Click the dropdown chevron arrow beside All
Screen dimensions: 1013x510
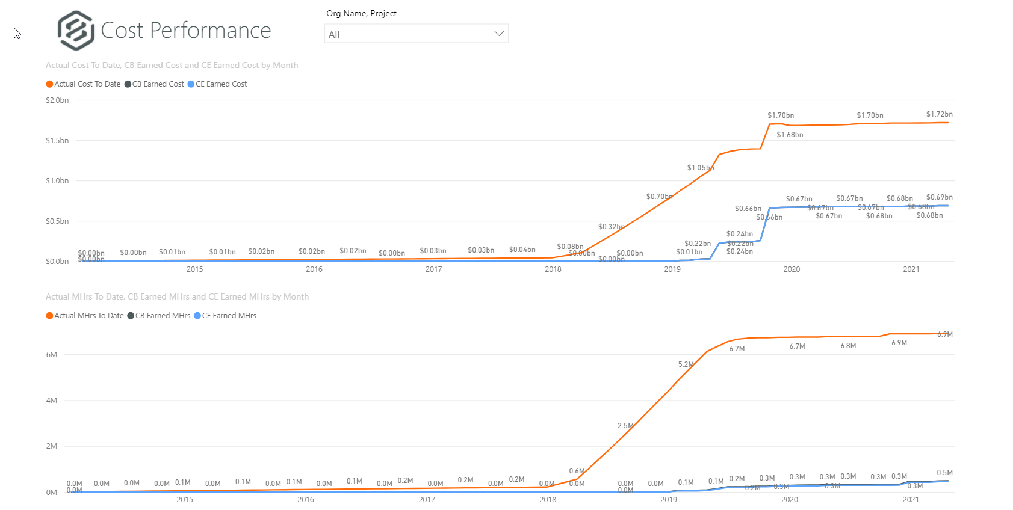click(x=498, y=34)
